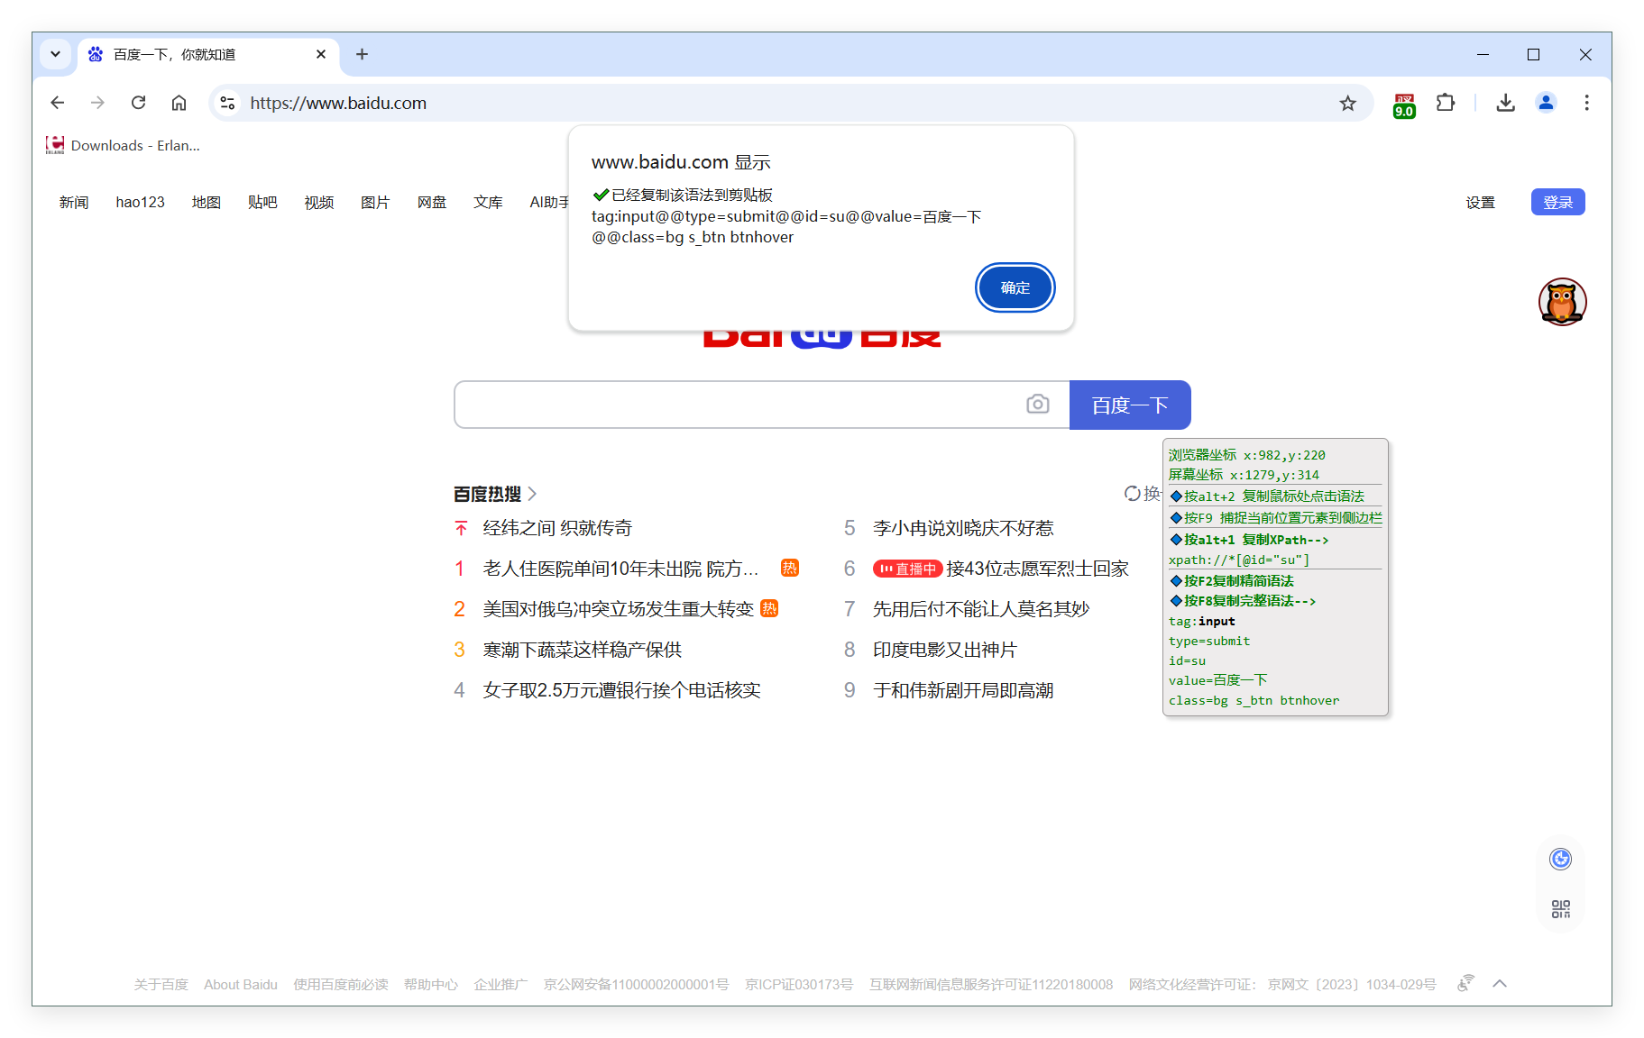Open the 9.0 extension icon
Image resolution: width=1644 pixels, height=1038 pixels.
tap(1404, 105)
